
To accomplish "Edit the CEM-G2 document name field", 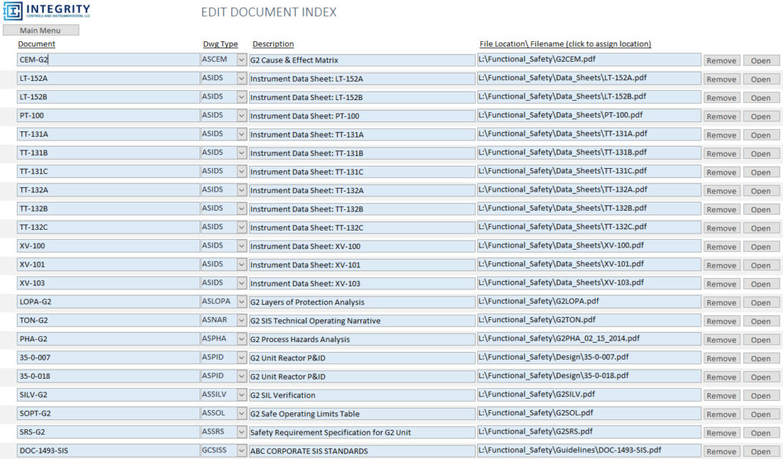I will pos(107,60).
